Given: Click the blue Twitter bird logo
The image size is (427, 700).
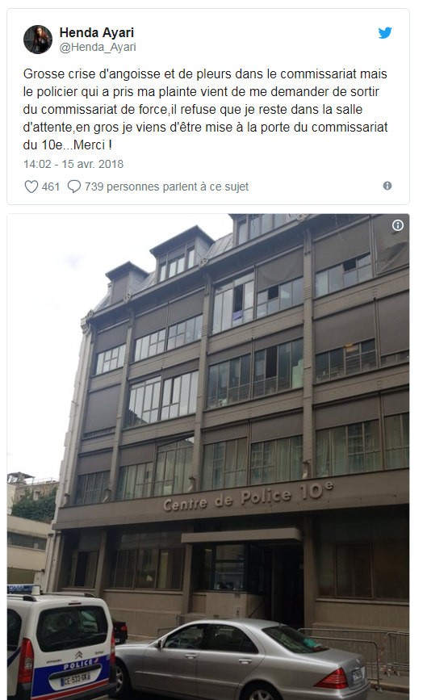Looking at the screenshot, I should (385, 33).
